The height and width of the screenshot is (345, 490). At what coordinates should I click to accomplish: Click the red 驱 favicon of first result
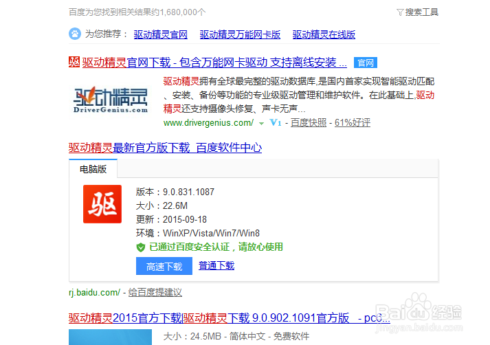(74, 62)
